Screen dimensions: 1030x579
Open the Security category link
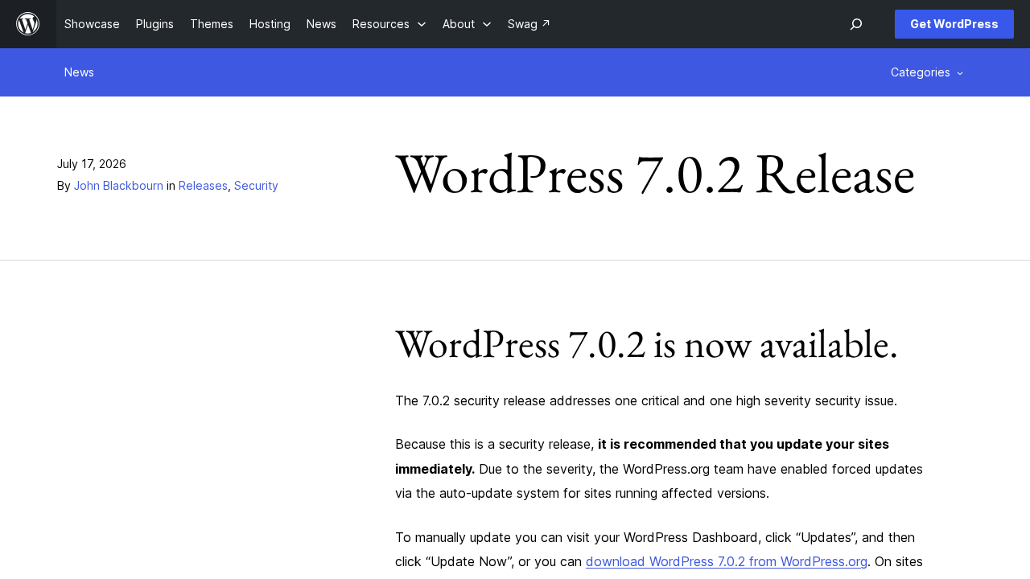click(x=256, y=186)
